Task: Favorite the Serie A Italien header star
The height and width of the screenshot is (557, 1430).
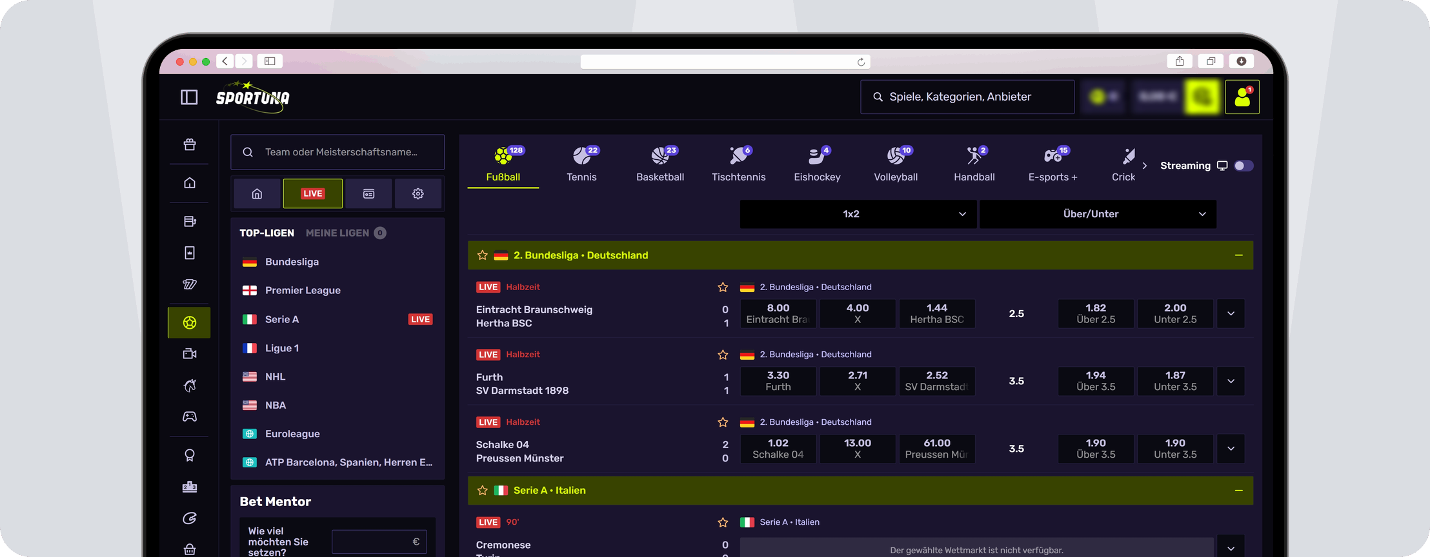Action: [x=482, y=491]
